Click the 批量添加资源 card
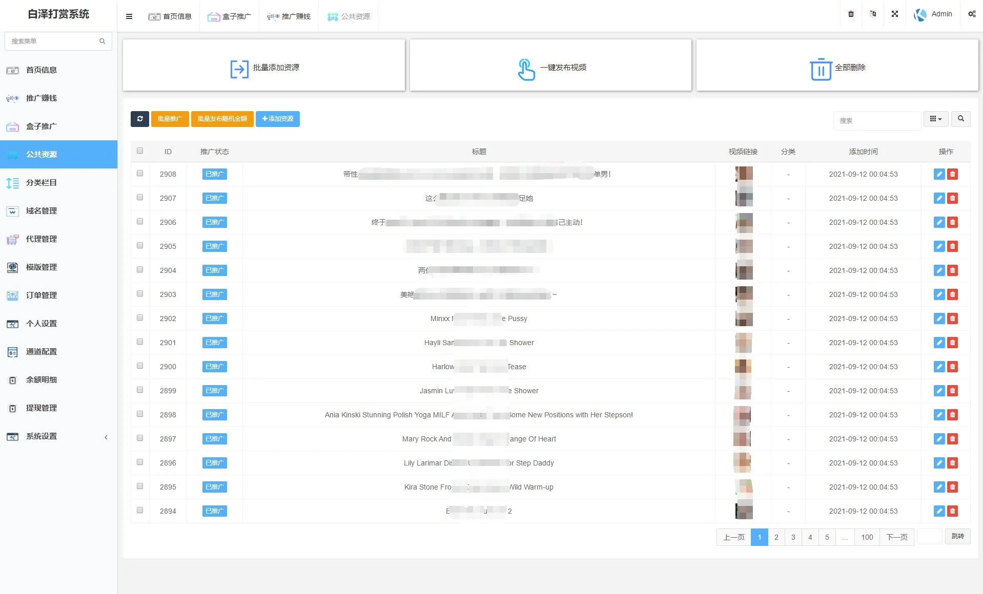983x594 pixels. coord(264,67)
